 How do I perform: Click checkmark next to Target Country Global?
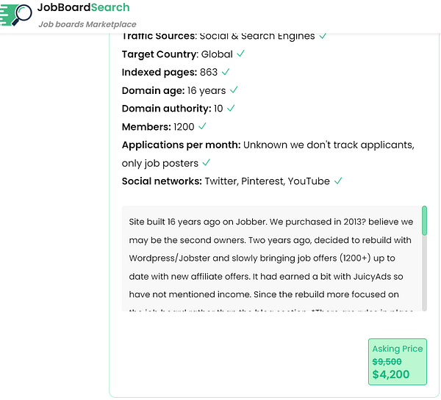(x=241, y=54)
